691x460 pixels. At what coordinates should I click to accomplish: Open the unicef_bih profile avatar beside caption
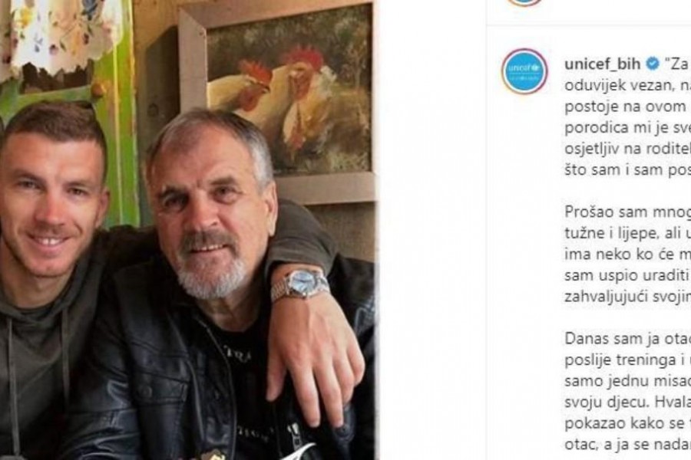[x=524, y=71]
